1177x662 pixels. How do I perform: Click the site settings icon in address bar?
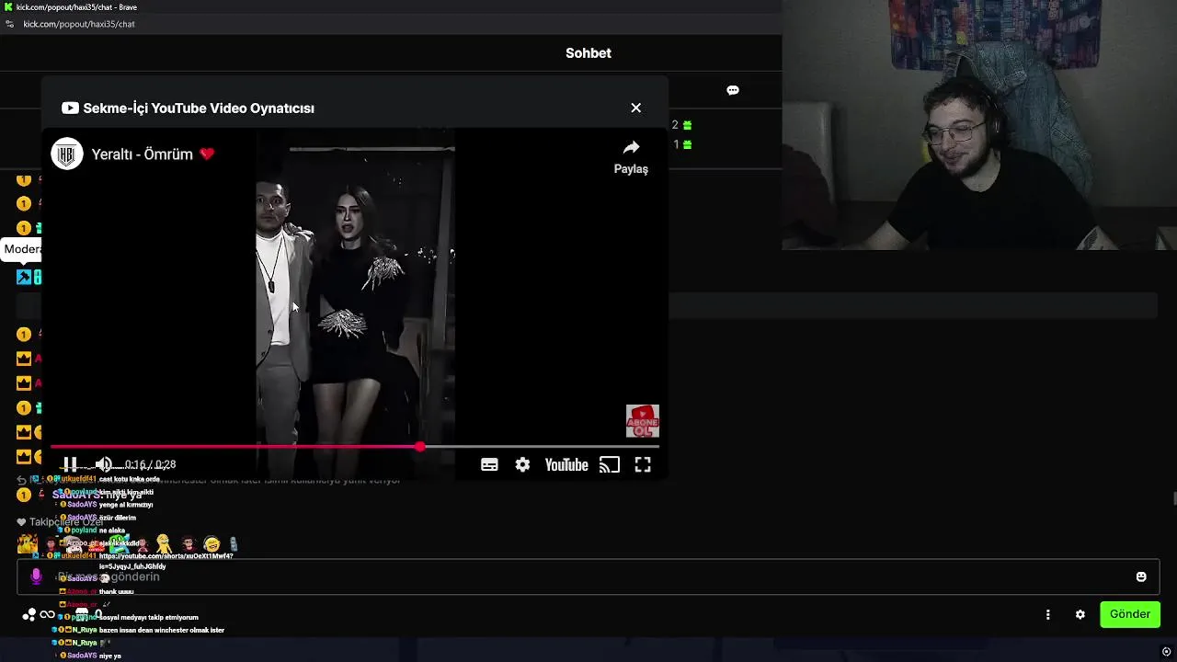(10, 24)
